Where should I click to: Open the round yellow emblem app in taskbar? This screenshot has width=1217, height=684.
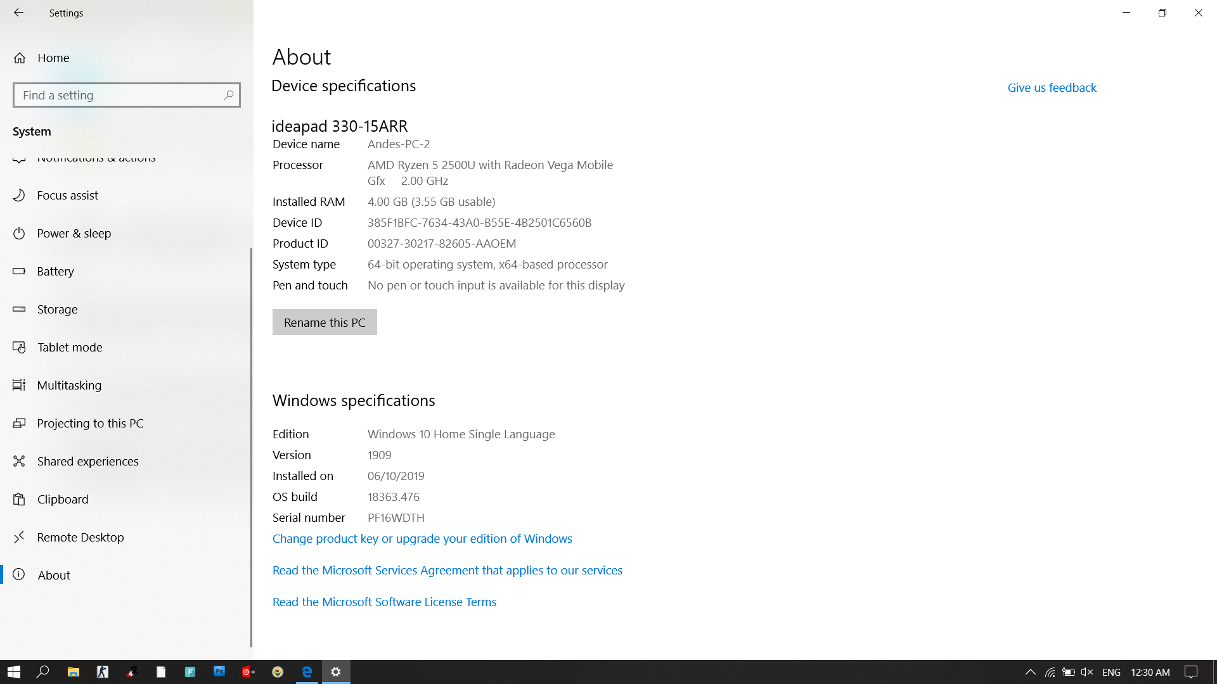click(278, 672)
